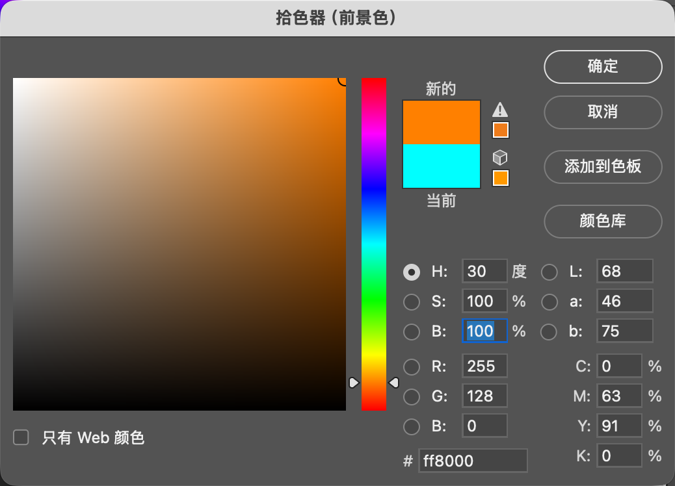Enable the 只有 Web 颜色 checkbox
The image size is (675, 486).
click(21, 437)
